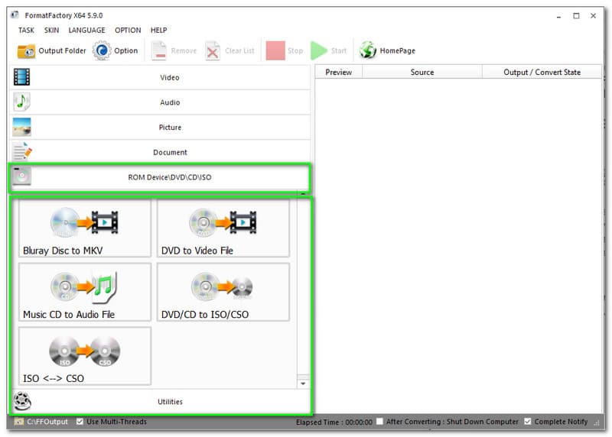Viewport: 612px width, 437px height.
Task: Select the DVD to Video File tool
Action: [223, 228]
